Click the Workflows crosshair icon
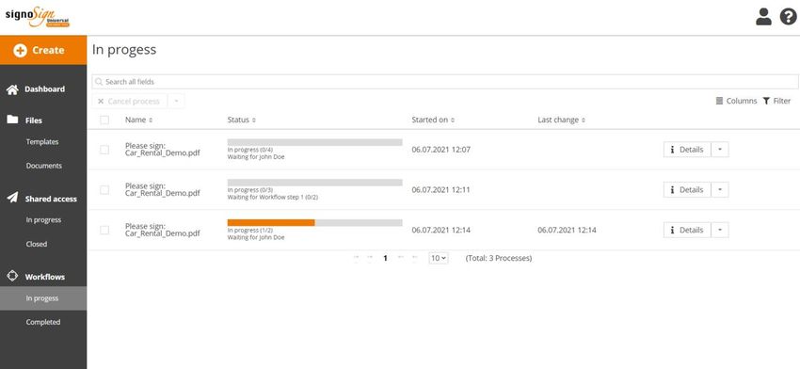The height and width of the screenshot is (369, 800). (12, 276)
